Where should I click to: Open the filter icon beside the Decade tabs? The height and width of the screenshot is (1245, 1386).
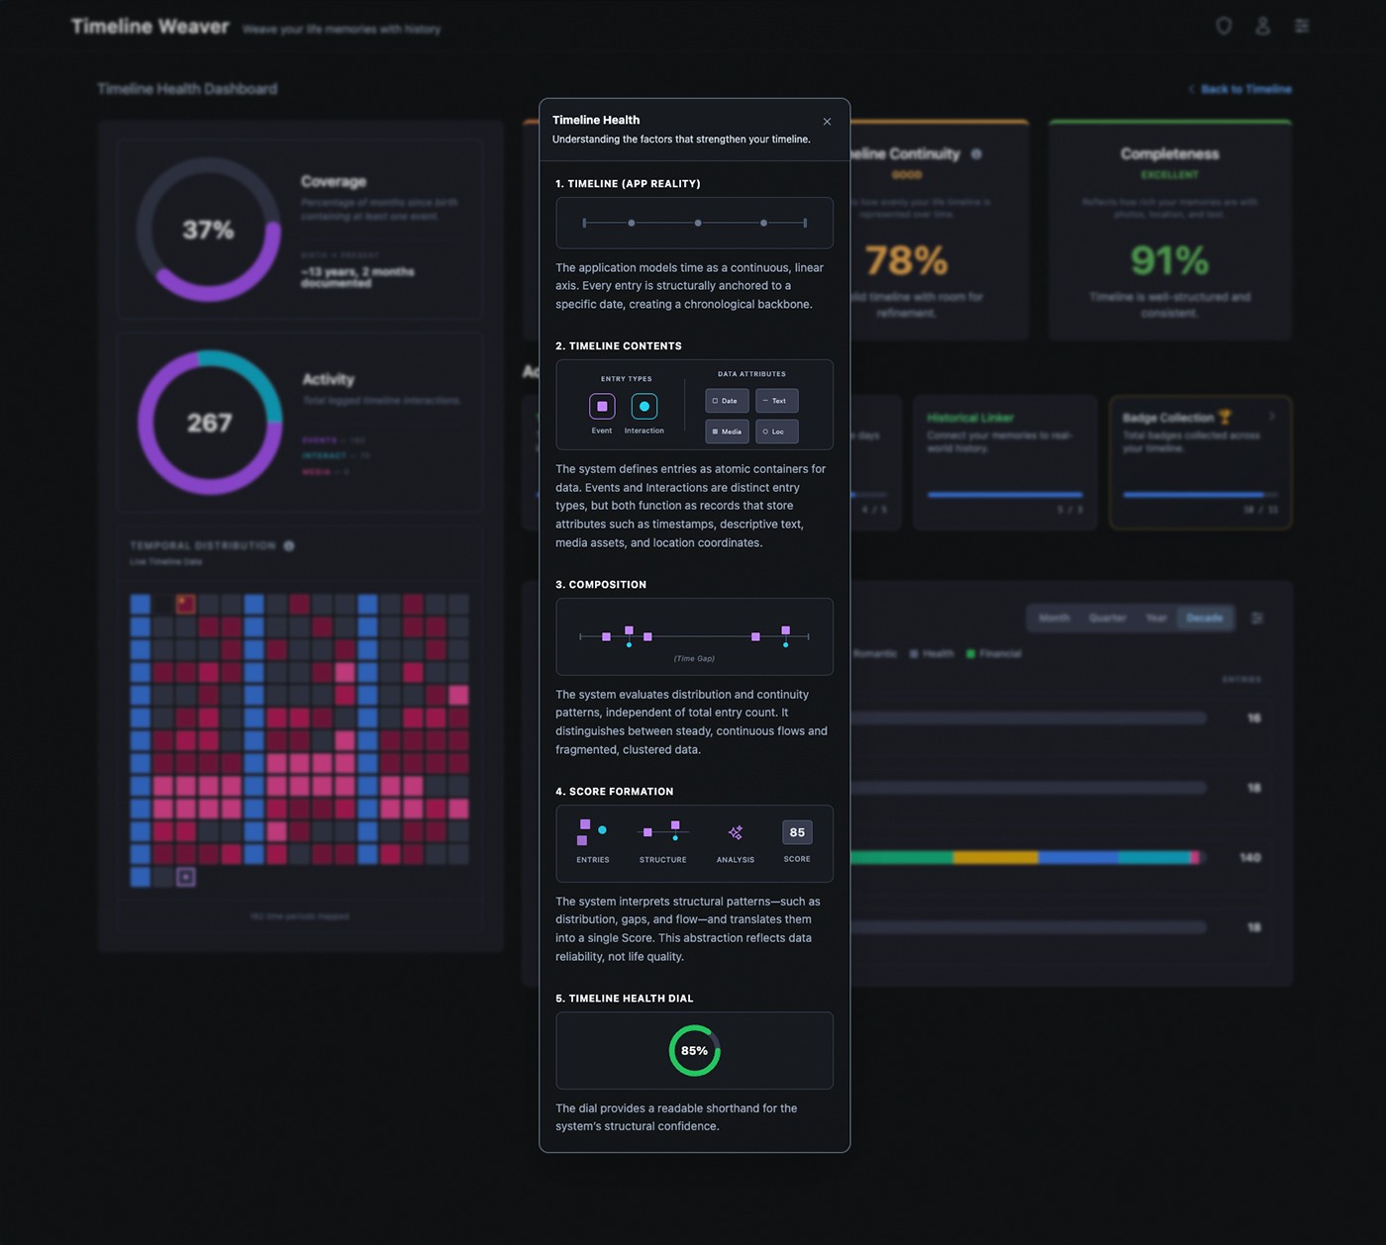1258,618
